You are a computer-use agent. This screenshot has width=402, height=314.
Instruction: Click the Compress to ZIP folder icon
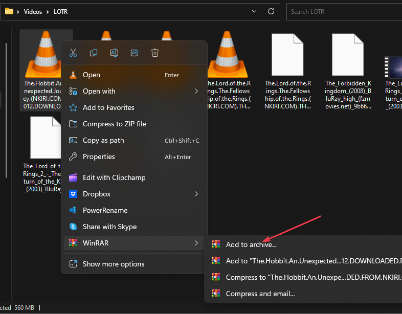pos(73,124)
